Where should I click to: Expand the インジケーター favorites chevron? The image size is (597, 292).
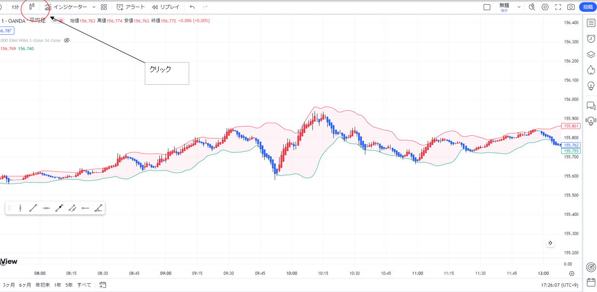point(94,7)
